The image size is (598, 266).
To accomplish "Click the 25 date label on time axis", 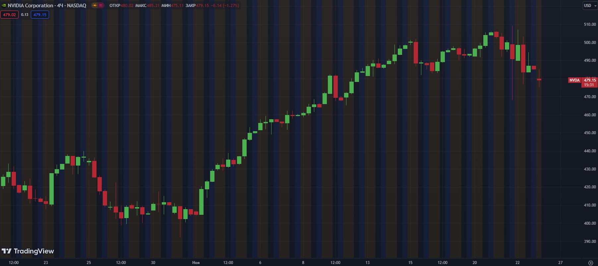I will pos(89,263).
